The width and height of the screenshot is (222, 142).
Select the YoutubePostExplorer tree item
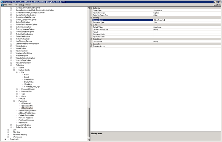tap(23, 63)
